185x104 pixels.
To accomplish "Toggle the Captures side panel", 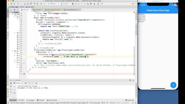I will pos(8,35).
